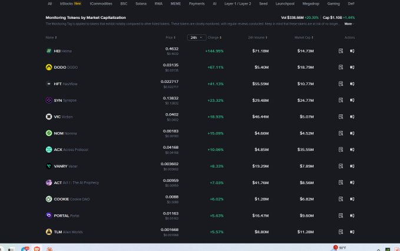The height and width of the screenshot is (251, 400).
Task: Switch to the bStocks New tab
Action: point(71,4)
